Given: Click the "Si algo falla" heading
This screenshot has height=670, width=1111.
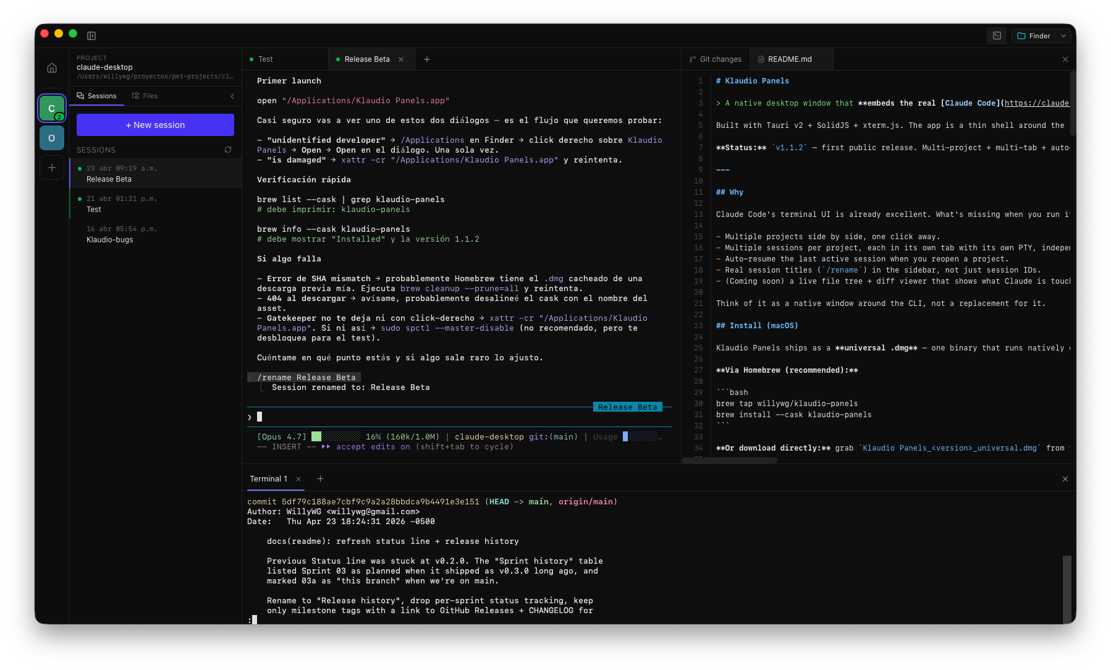Looking at the screenshot, I should click(289, 259).
